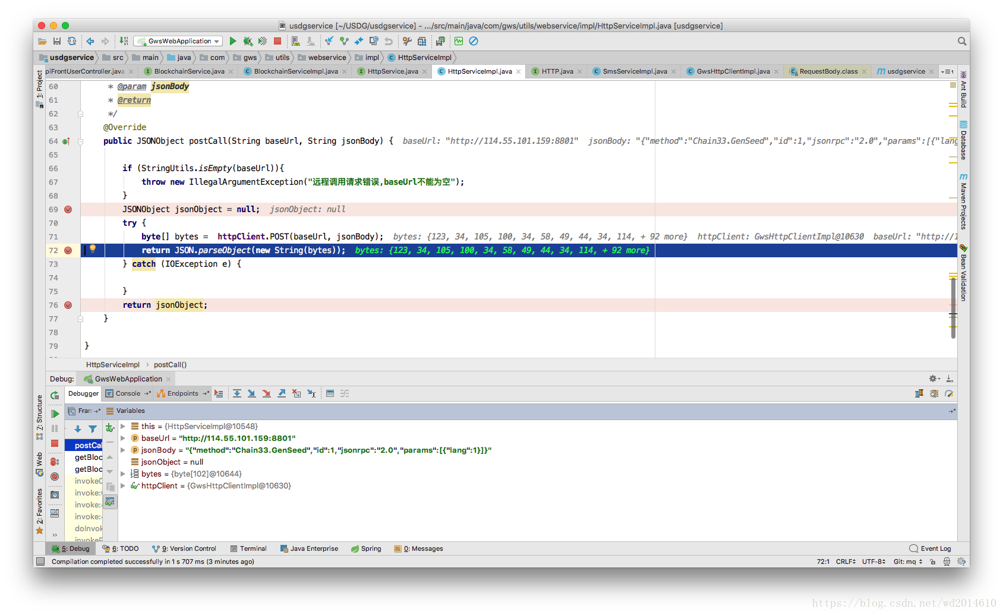Screen dimensions: 1003x615
Task: Navigate back with the blue arrow
Action: pos(90,41)
